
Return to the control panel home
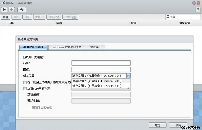click(x=22, y=10)
